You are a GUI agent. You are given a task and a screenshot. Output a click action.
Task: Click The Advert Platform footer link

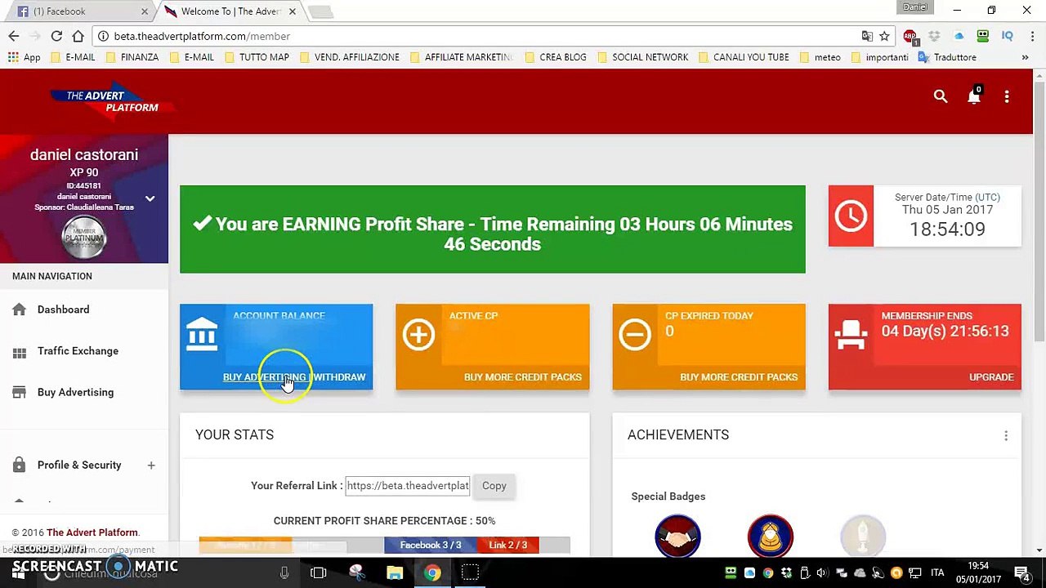92,532
